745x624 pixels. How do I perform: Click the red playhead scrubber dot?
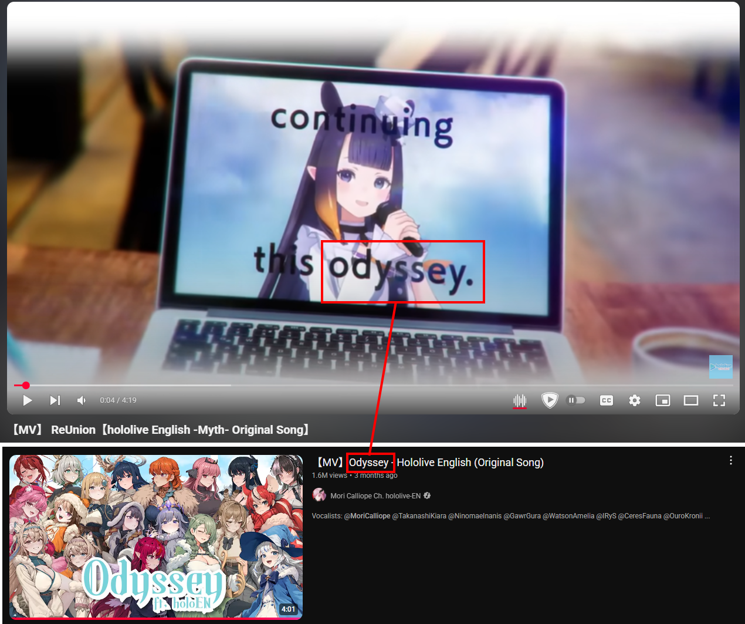click(26, 385)
